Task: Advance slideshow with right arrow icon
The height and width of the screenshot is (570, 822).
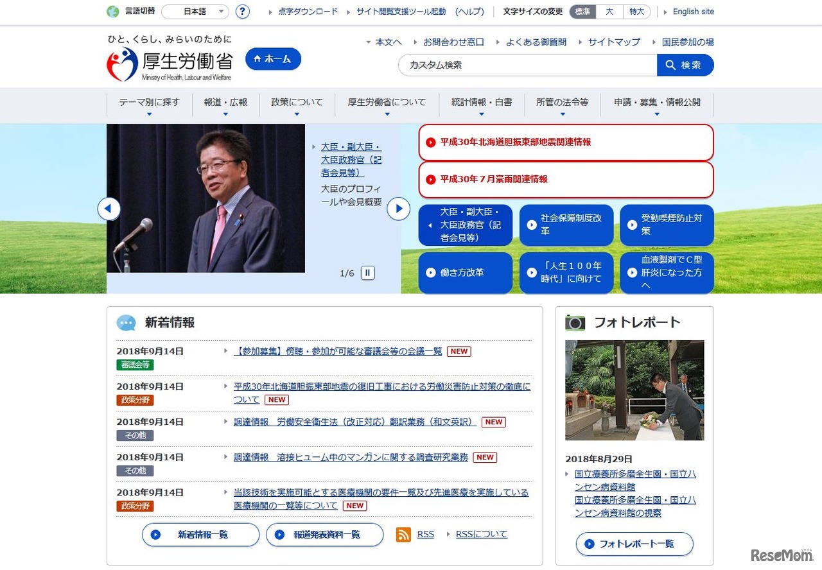Action: click(399, 209)
